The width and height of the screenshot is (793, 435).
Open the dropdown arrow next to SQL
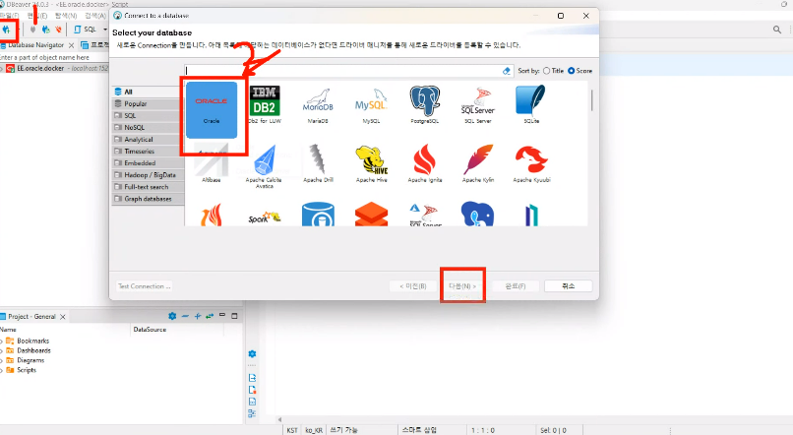tap(104, 30)
